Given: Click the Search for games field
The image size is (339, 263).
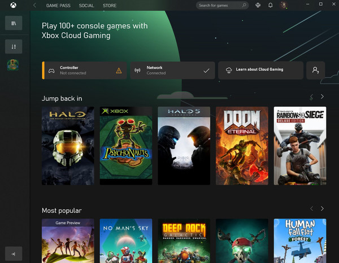Looking at the screenshot, I should click(222, 6).
